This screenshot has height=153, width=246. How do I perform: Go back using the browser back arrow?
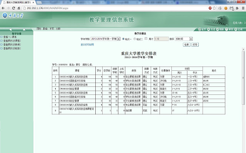(3, 8)
